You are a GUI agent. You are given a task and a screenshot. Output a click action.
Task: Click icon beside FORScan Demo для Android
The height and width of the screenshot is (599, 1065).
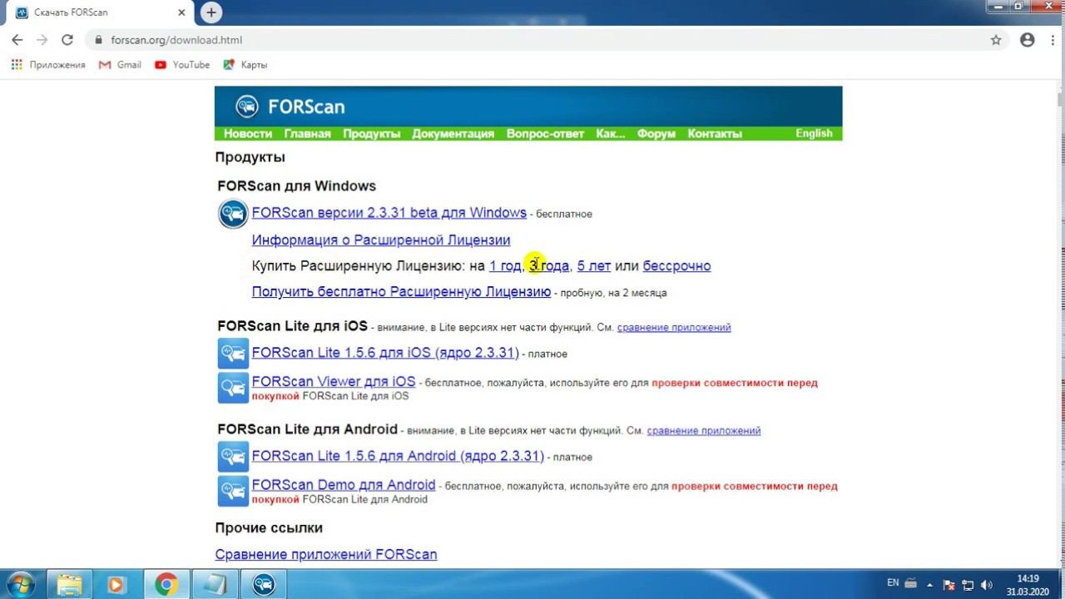(233, 491)
